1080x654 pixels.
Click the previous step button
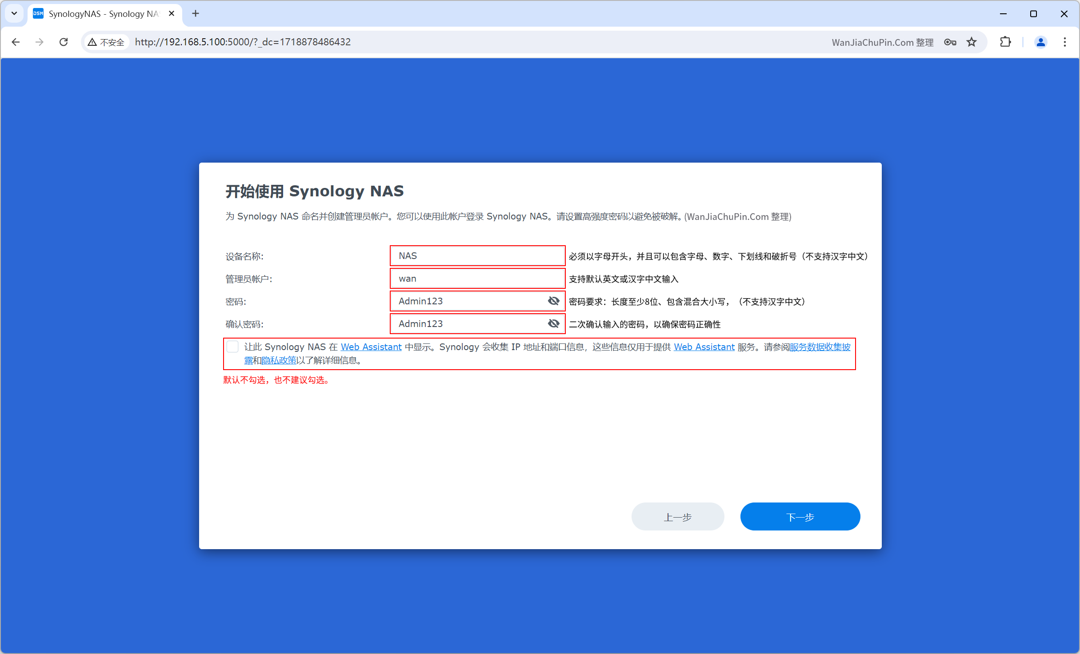point(678,517)
